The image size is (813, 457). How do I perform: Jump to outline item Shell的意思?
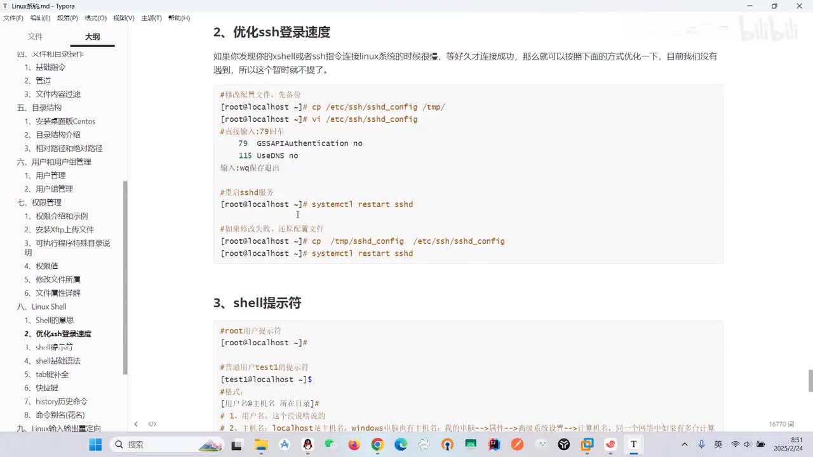click(x=54, y=320)
